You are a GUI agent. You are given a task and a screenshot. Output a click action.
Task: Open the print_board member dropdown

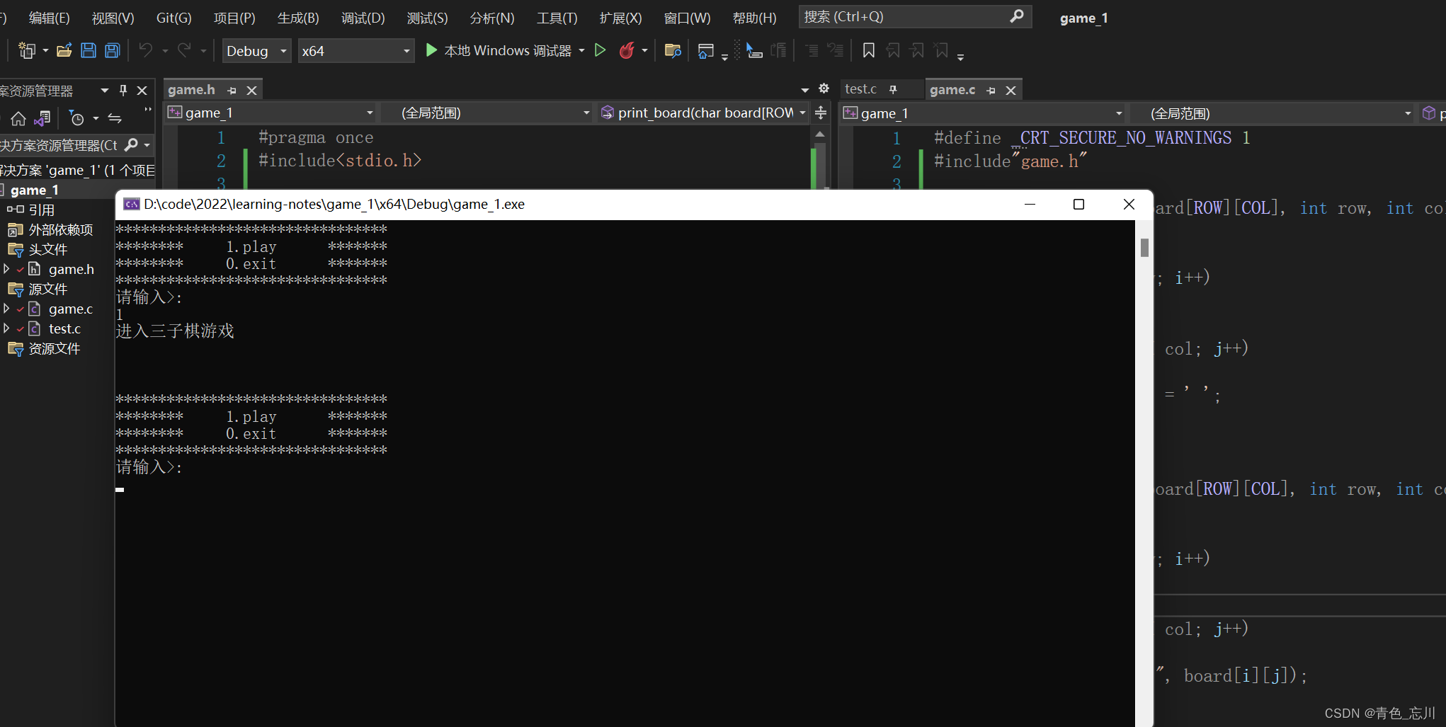[702, 113]
